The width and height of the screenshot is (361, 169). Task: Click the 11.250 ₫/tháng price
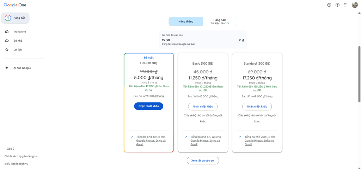point(203,78)
